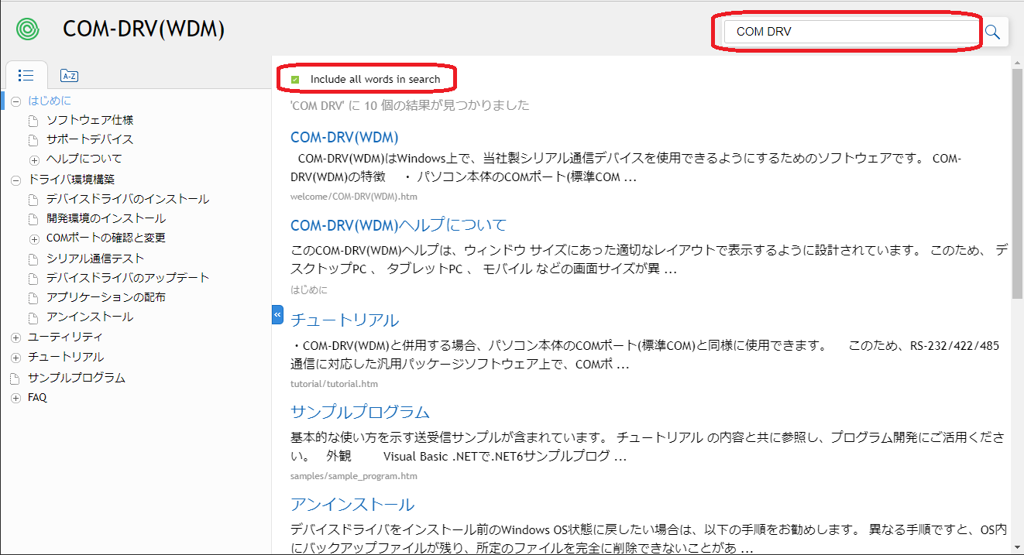The height and width of the screenshot is (555, 1024).
Task: Collapse the ドライバ環境構築 tree section
Action: (15, 180)
